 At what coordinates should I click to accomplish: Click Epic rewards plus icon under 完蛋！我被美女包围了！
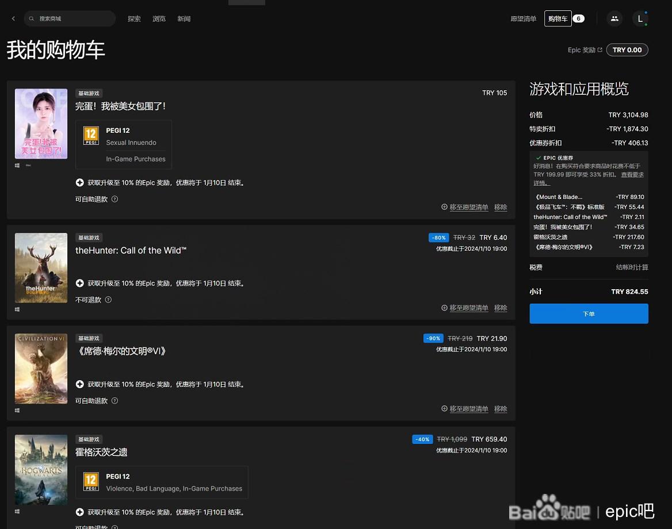click(80, 182)
